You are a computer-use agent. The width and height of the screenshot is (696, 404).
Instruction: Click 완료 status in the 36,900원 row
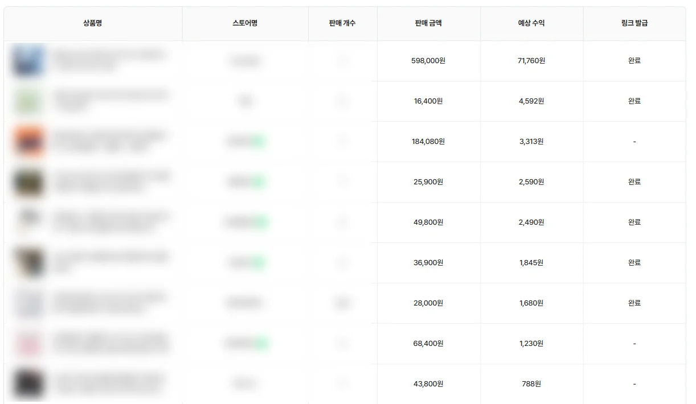coord(634,262)
